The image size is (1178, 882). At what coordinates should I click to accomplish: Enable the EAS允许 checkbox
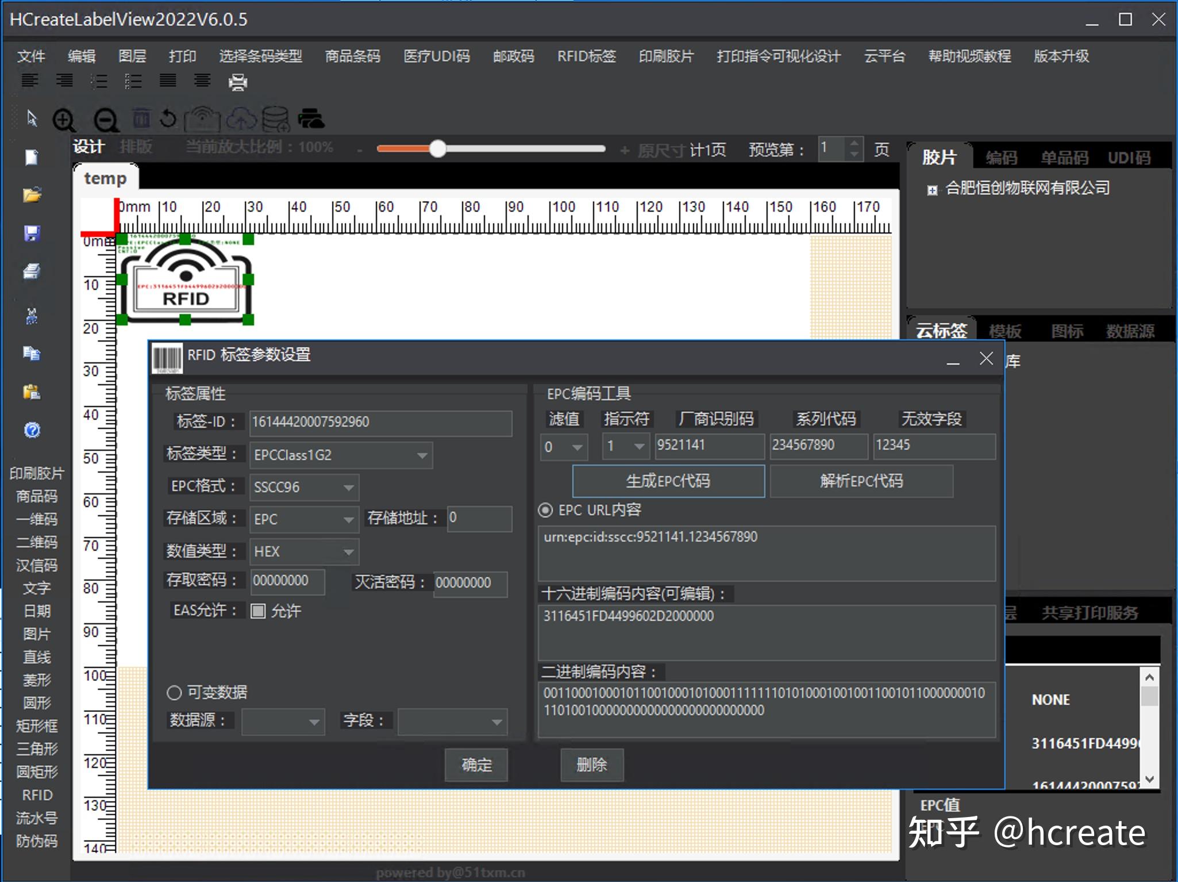(259, 611)
